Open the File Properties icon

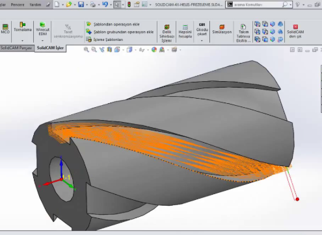click(x=137, y=5)
